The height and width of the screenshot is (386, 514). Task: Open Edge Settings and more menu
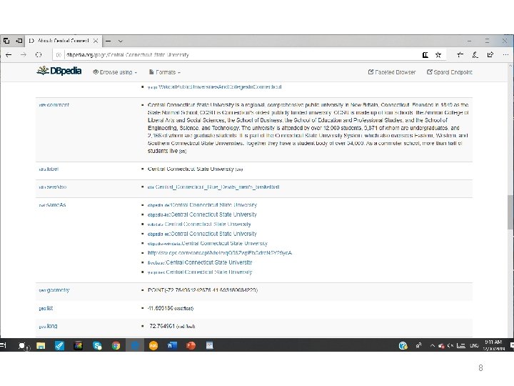[x=505, y=55]
